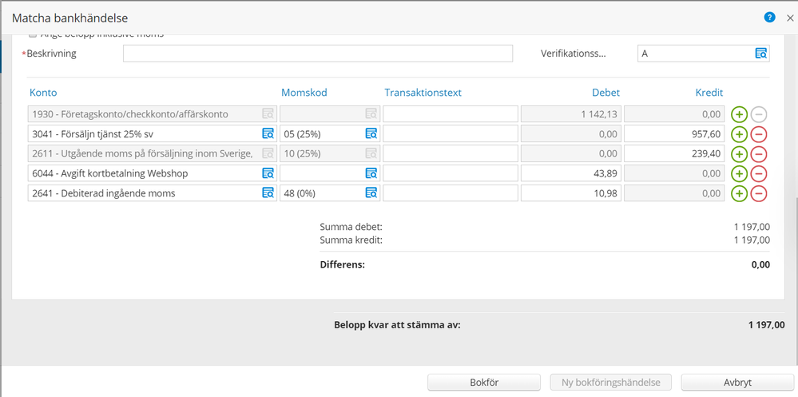Open account lookup for 3041 Försäljn tjänst row
798x397 pixels.
pos(268,133)
